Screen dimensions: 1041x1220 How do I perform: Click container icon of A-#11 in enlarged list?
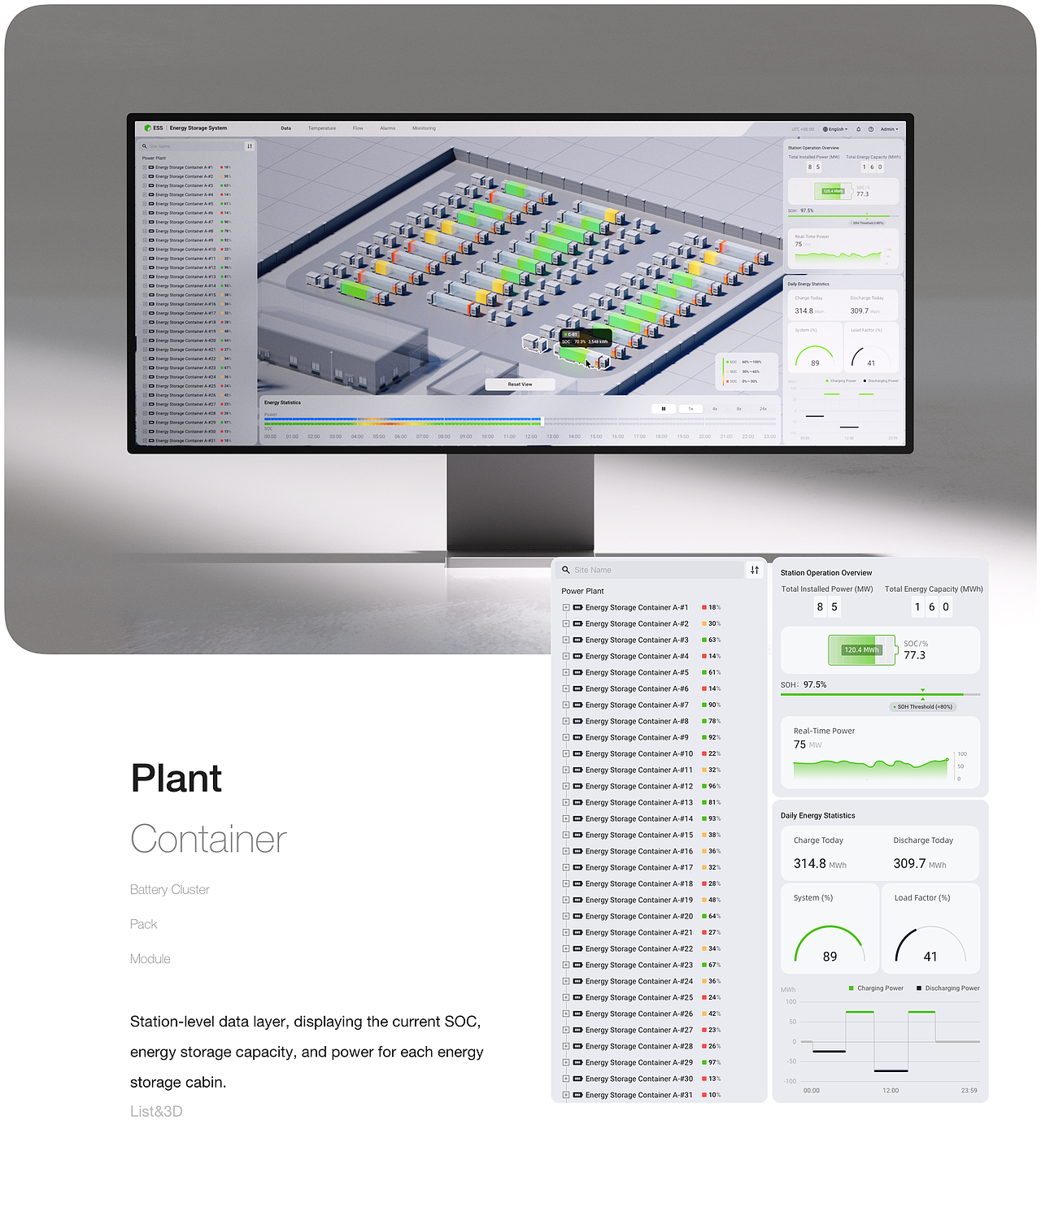(x=577, y=770)
